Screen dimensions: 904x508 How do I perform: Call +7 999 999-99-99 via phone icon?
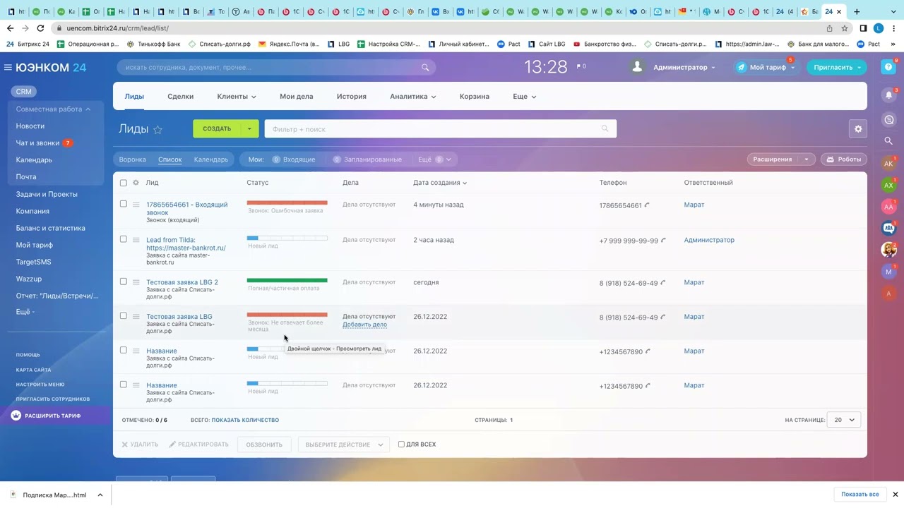[x=663, y=241]
